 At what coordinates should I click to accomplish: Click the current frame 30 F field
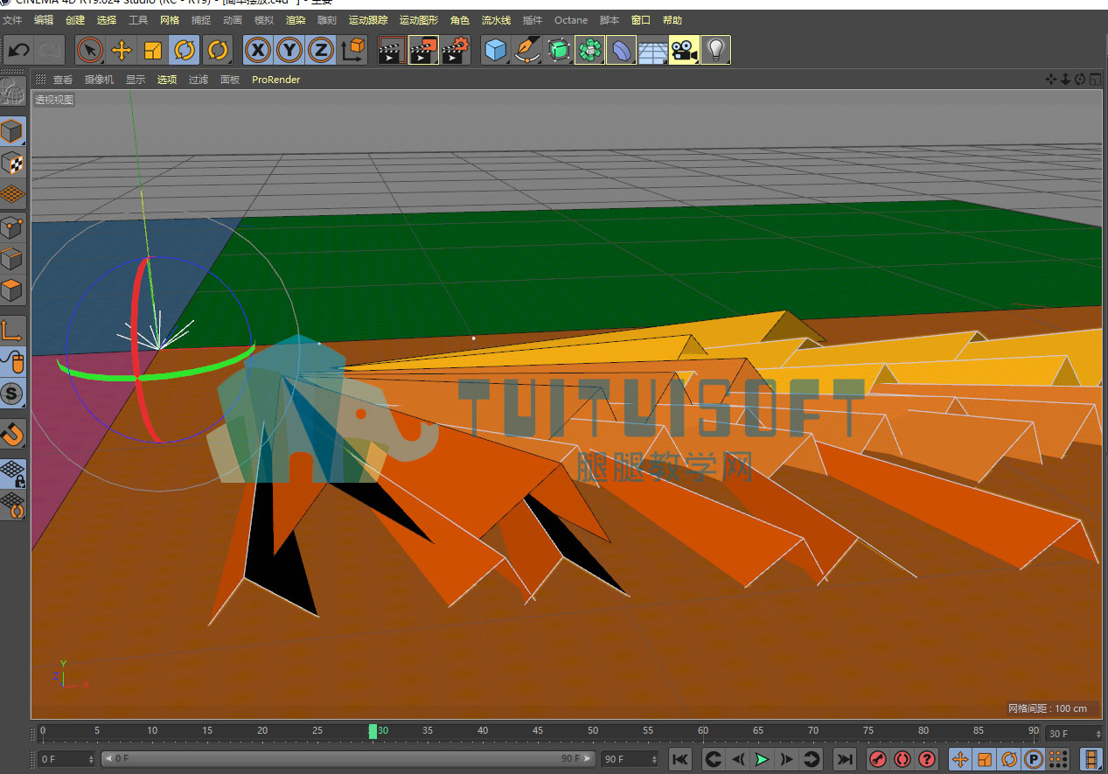pos(1073,734)
